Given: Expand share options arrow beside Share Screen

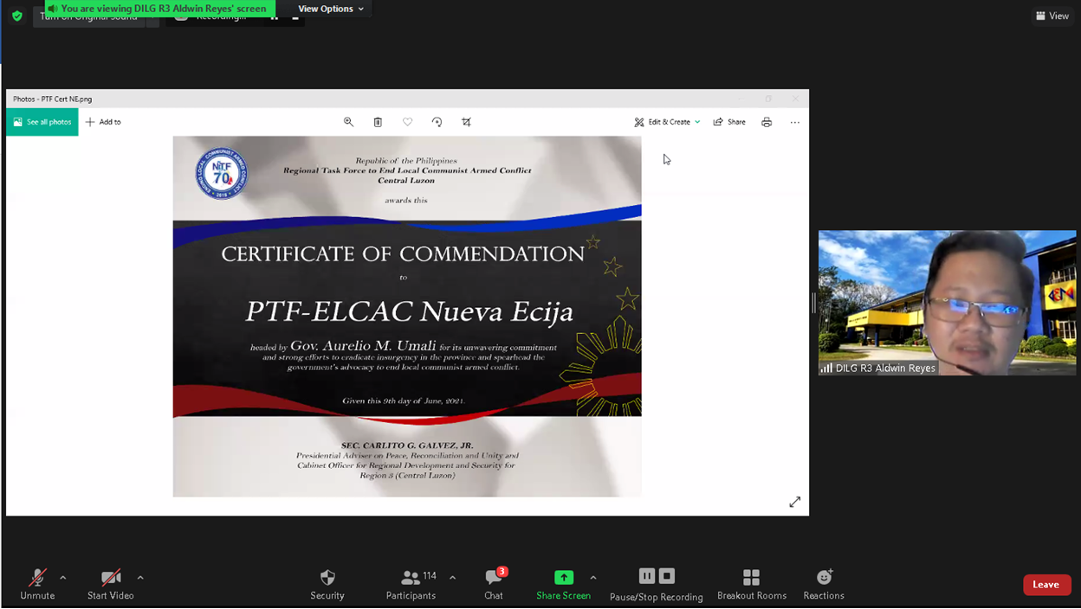Looking at the screenshot, I should (x=593, y=577).
